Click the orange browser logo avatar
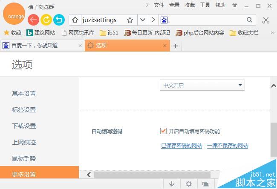 click(x=14, y=14)
